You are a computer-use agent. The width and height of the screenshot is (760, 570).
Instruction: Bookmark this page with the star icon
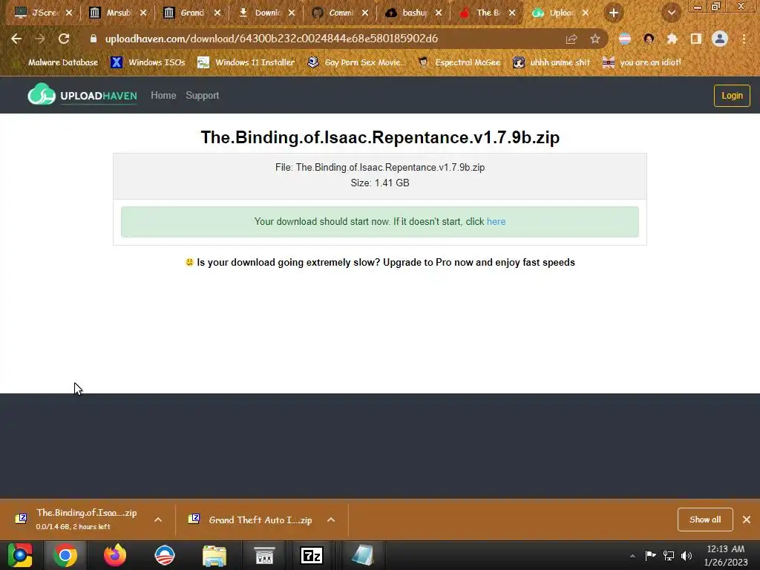pos(595,39)
